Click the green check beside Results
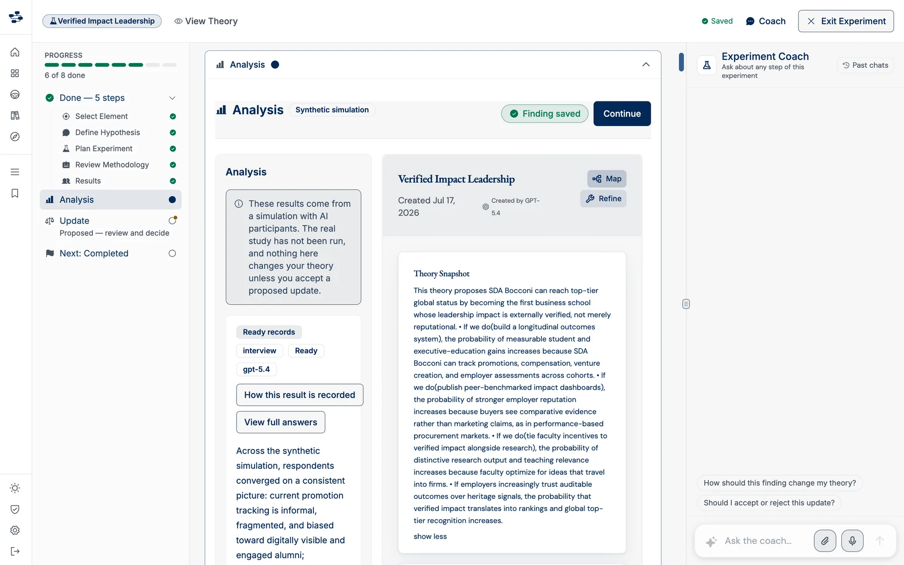The width and height of the screenshot is (904, 565). pyautogui.click(x=173, y=181)
